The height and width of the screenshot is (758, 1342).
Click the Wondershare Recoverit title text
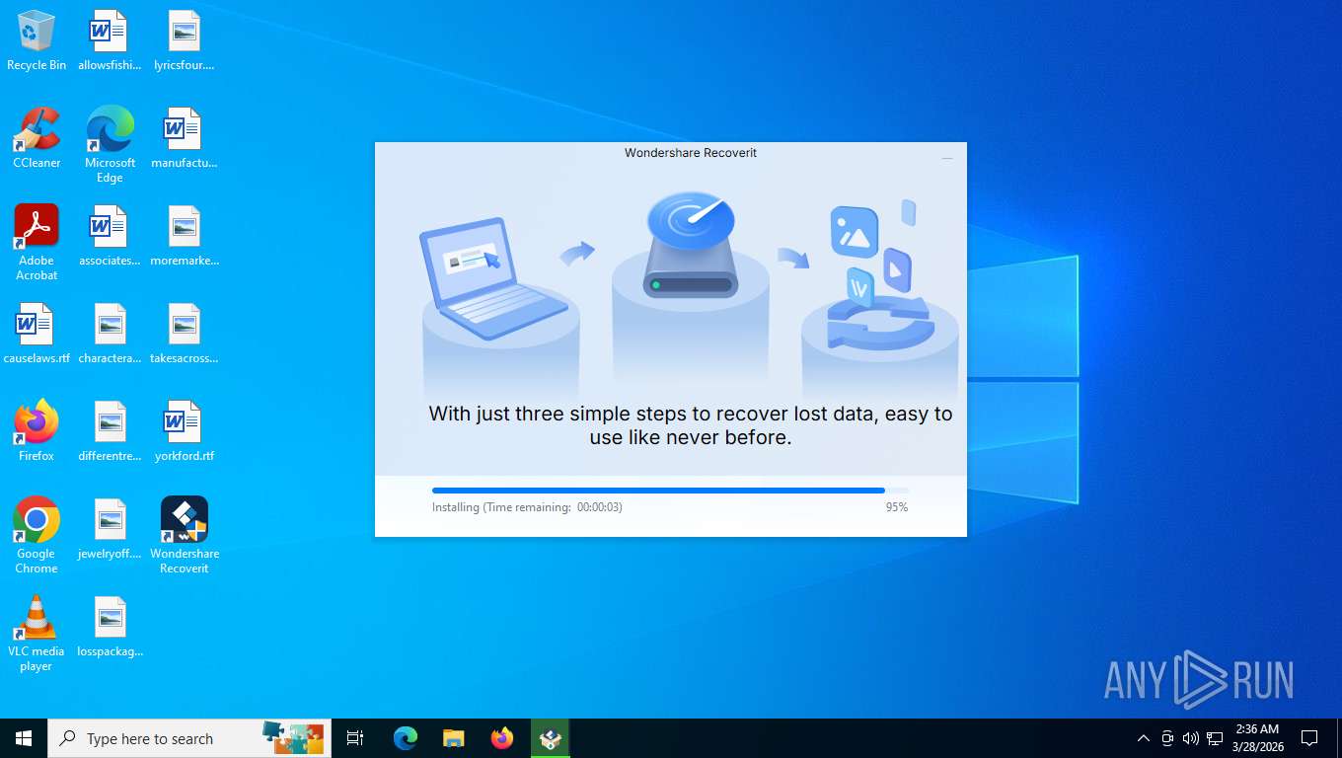click(691, 153)
